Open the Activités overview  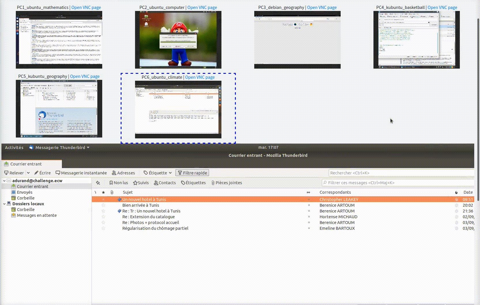point(14,148)
